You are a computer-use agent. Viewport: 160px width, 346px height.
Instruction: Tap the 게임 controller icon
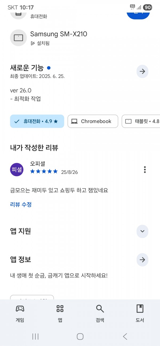tap(20, 309)
